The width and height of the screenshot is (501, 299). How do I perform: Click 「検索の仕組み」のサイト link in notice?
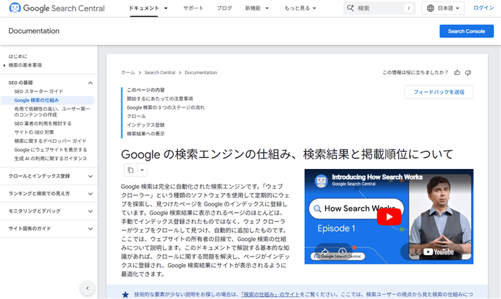[x=270, y=294]
